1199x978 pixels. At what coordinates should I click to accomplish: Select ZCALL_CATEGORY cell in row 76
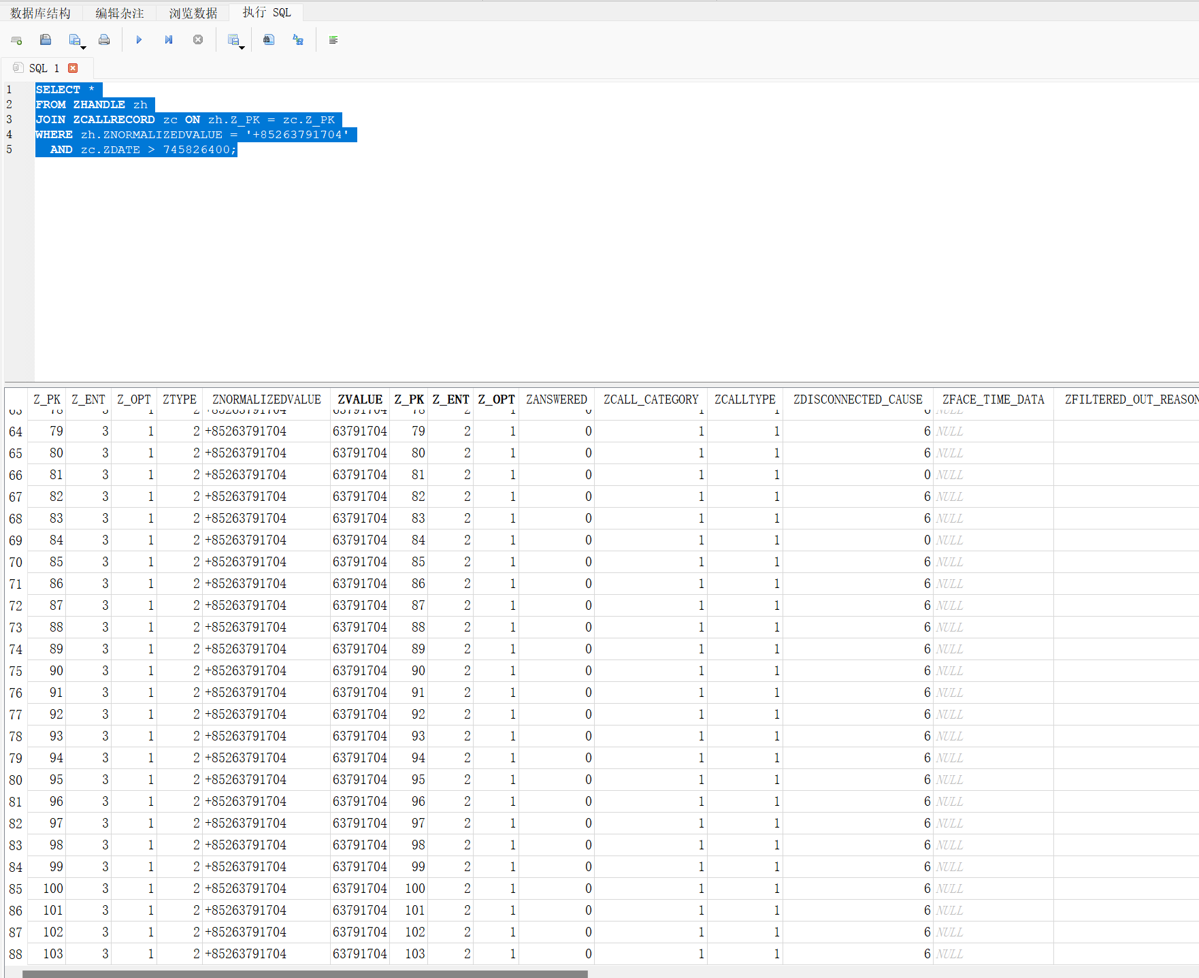(x=651, y=693)
